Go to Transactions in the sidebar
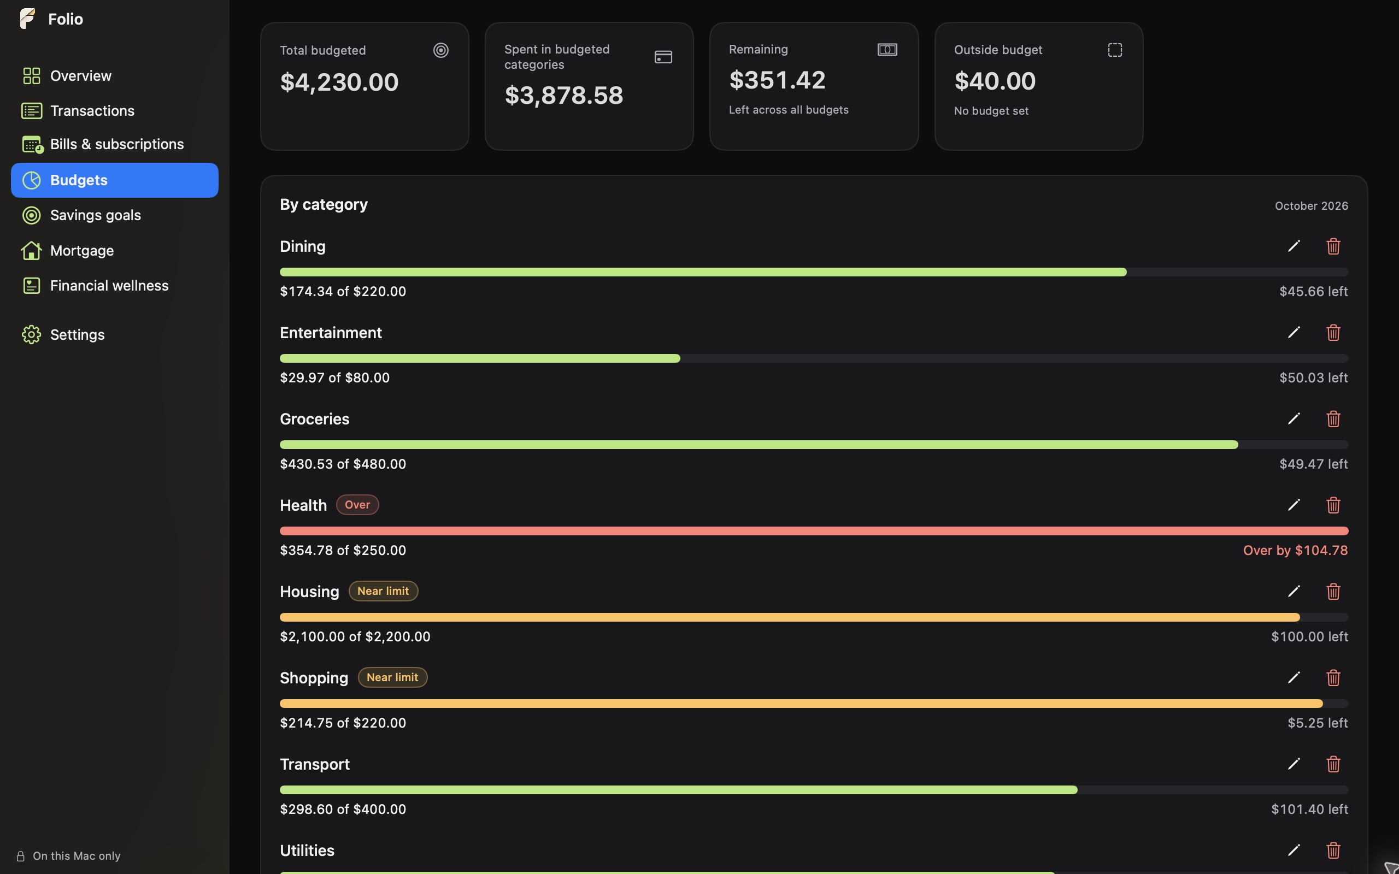1399x874 pixels. 114,110
